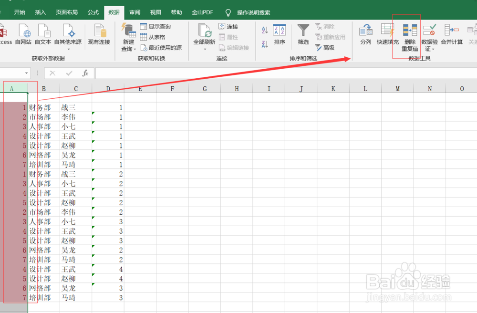Select column G header
Screen dimensions: 477x313
[x=205, y=89]
